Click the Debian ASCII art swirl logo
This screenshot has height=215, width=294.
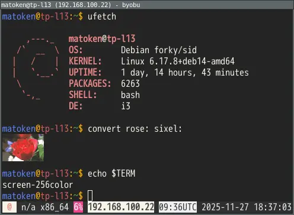pos(36,69)
